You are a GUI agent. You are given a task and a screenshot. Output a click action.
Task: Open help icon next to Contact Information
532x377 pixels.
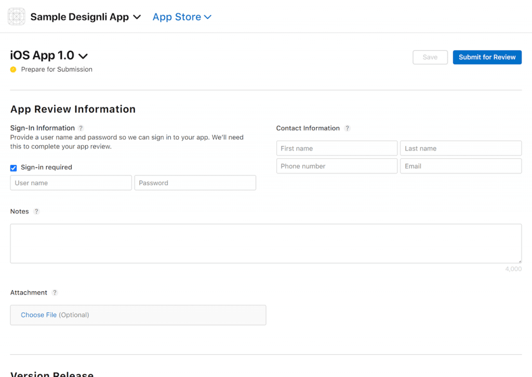[348, 128]
